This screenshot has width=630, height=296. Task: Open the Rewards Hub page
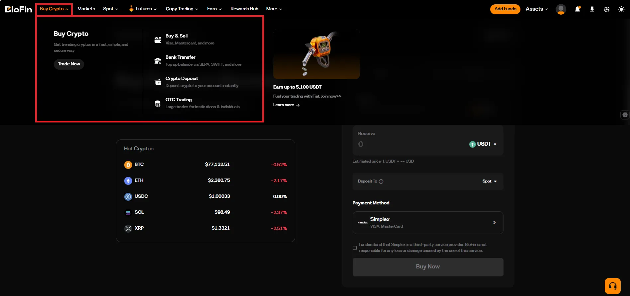(244, 9)
